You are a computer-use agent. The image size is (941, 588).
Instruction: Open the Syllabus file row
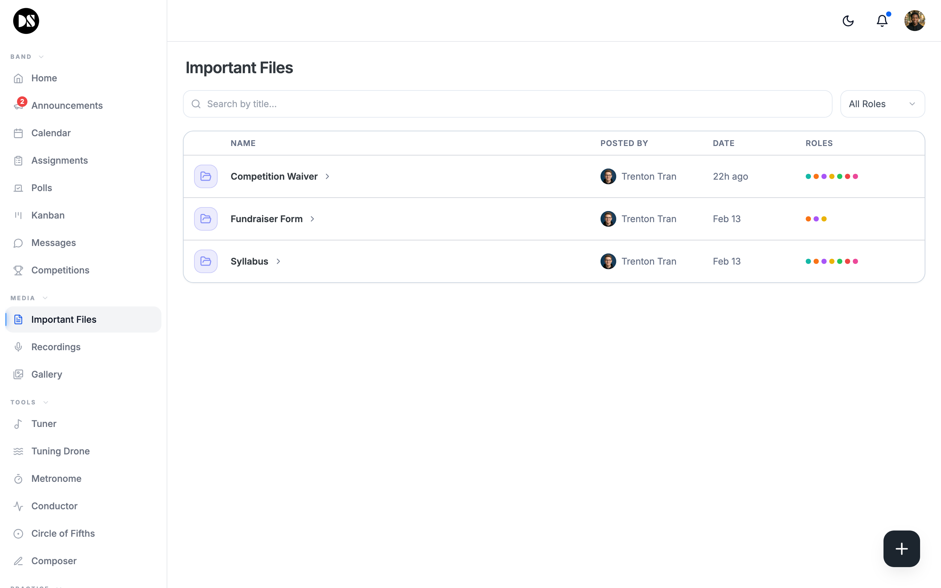(249, 261)
